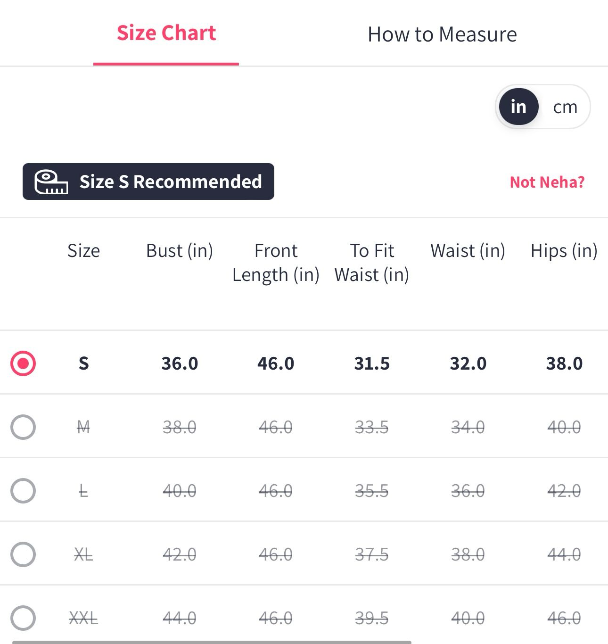Click the To Fit Waist (in) header
608x644 pixels.
372,263
